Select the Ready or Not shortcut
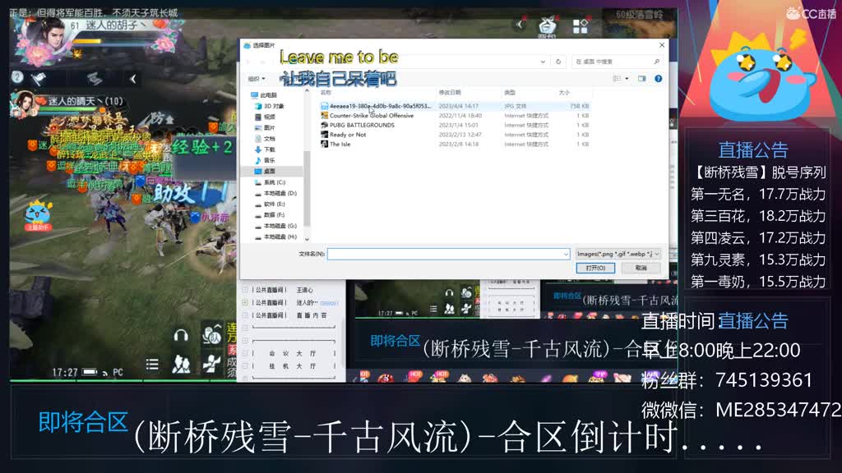 tap(455, 135)
